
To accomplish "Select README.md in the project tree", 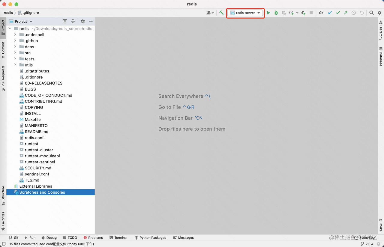I will 37,132.
